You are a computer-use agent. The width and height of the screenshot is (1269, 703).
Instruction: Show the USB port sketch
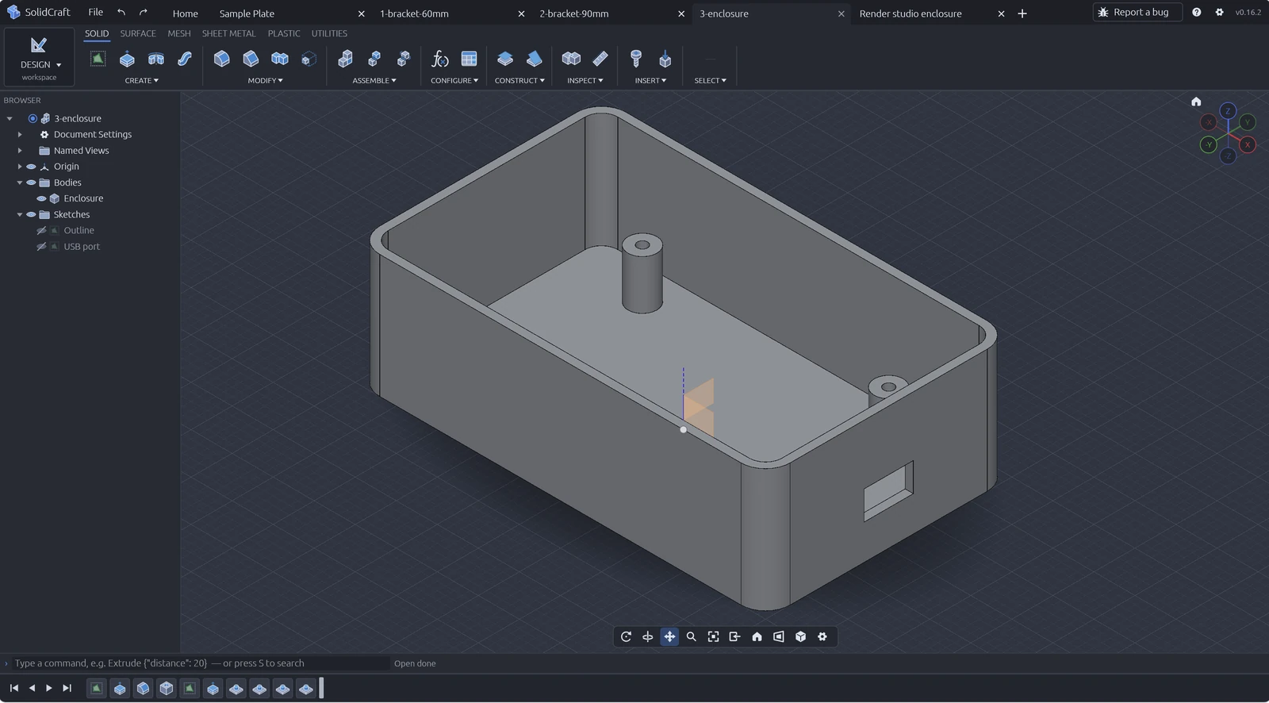41,247
